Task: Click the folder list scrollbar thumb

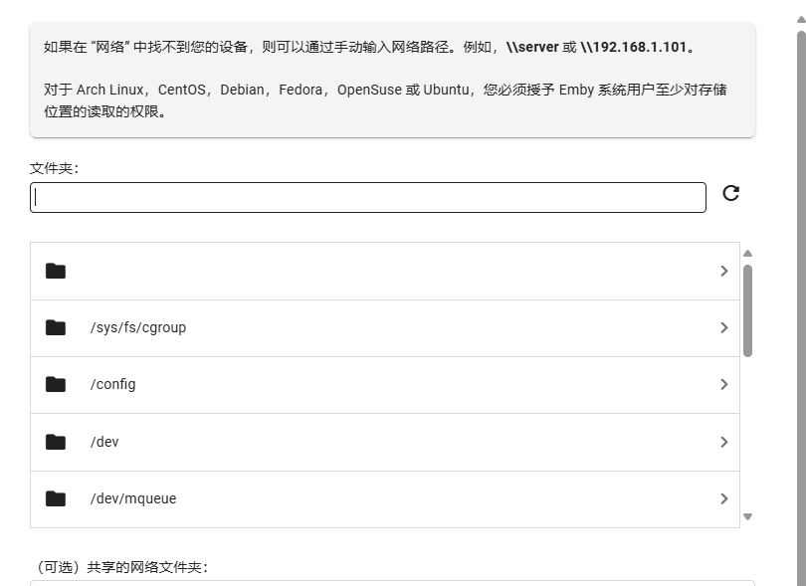Action: [x=748, y=310]
